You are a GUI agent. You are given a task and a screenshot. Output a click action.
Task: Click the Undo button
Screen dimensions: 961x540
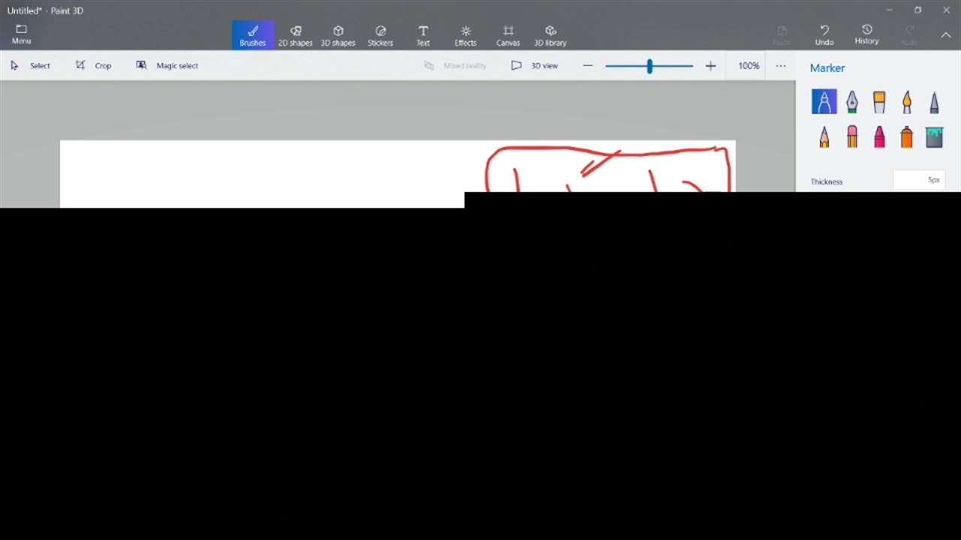tap(824, 35)
